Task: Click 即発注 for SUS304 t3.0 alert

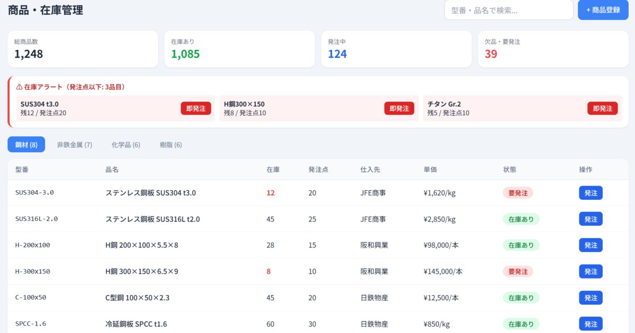Action: 196,108
